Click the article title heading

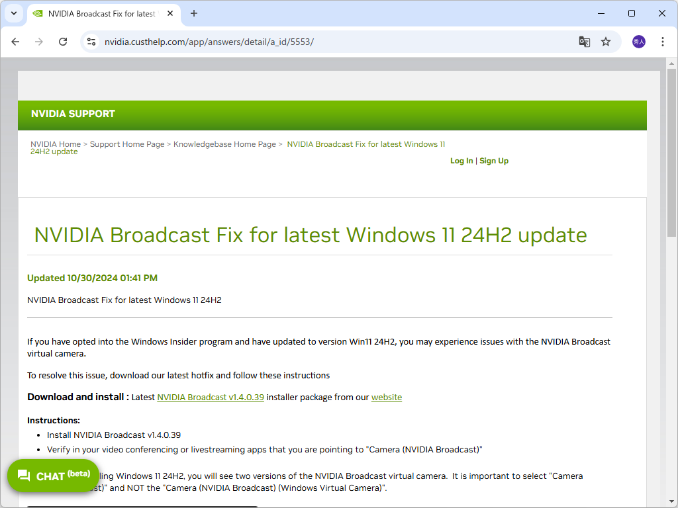[311, 235]
